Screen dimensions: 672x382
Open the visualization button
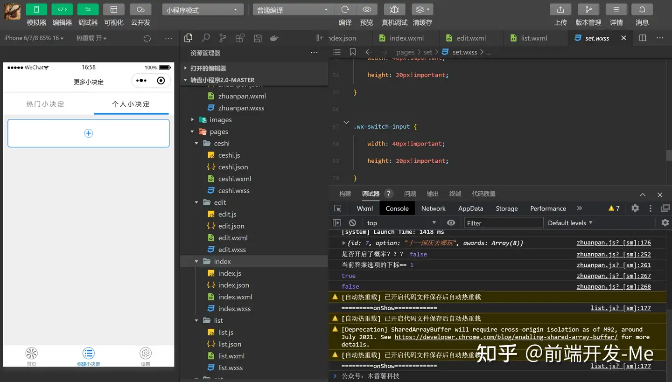[113, 10]
